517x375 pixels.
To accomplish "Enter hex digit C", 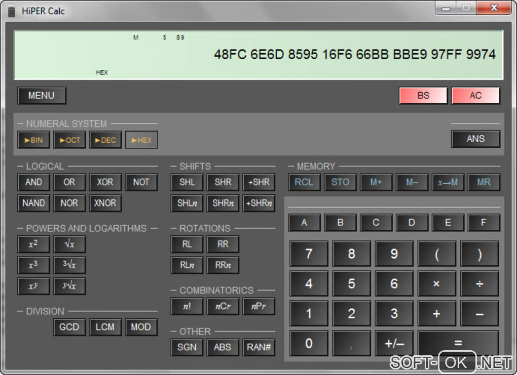I will point(376,223).
